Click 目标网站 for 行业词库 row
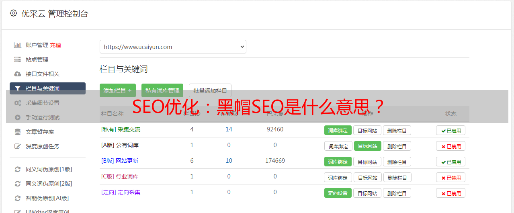This screenshot has width=514, height=213. click(x=367, y=177)
